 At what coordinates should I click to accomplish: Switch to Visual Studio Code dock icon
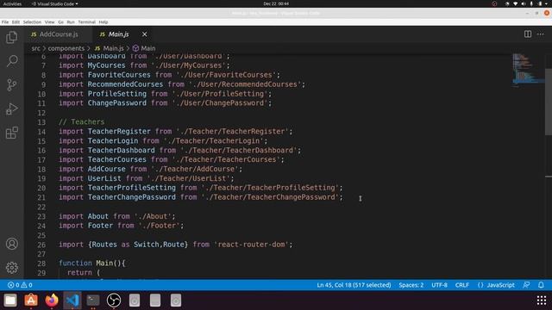click(72, 301)
